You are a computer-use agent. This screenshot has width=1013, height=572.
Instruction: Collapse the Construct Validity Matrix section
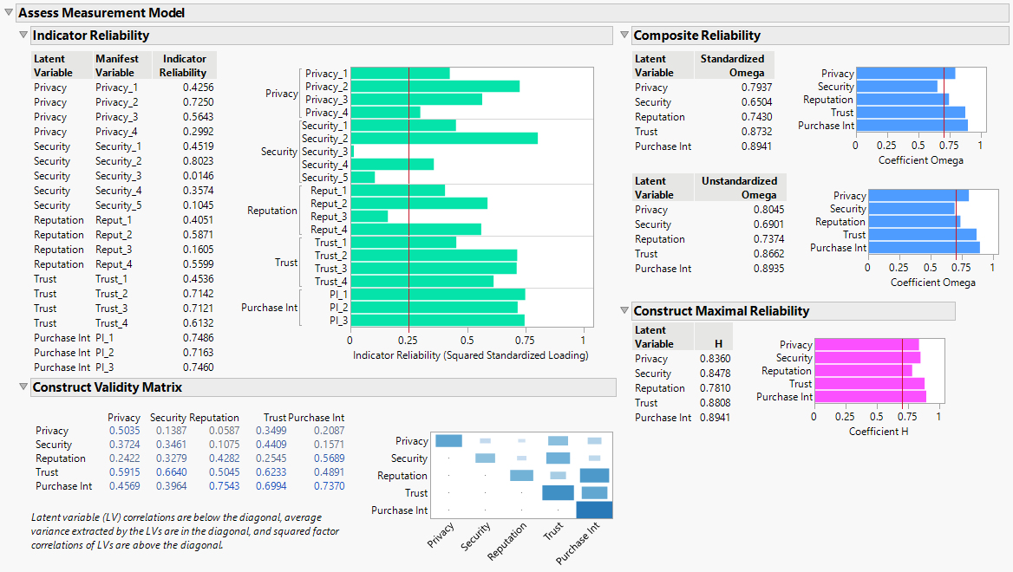pos(22,387)
